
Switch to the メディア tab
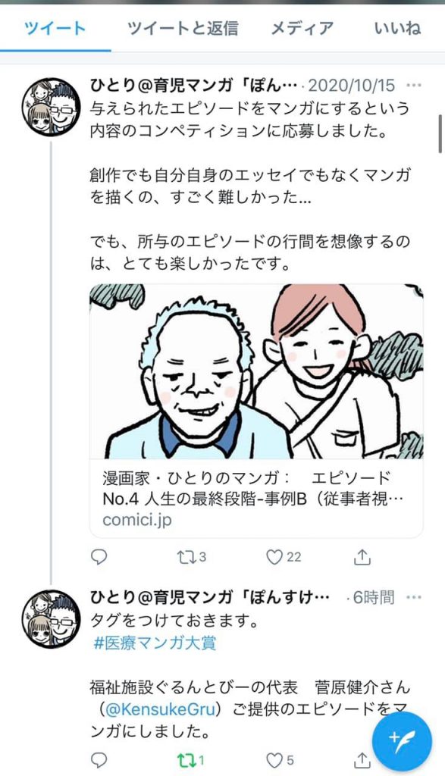[302, 28]
